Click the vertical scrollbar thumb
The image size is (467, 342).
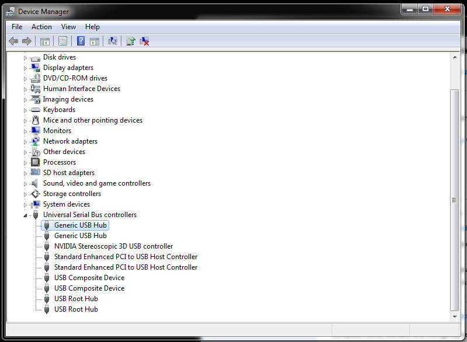coord(455,200)
